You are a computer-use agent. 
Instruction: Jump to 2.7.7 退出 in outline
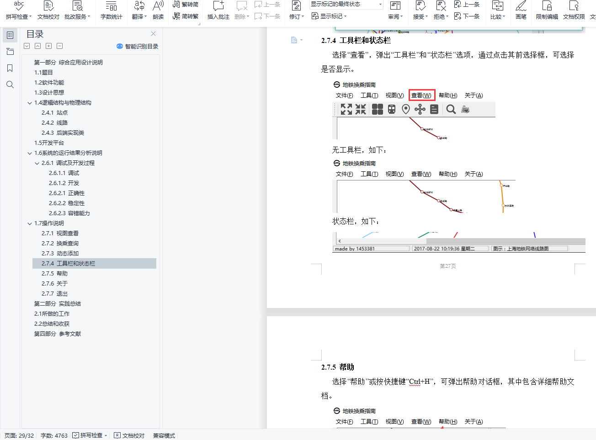[54, 294]
